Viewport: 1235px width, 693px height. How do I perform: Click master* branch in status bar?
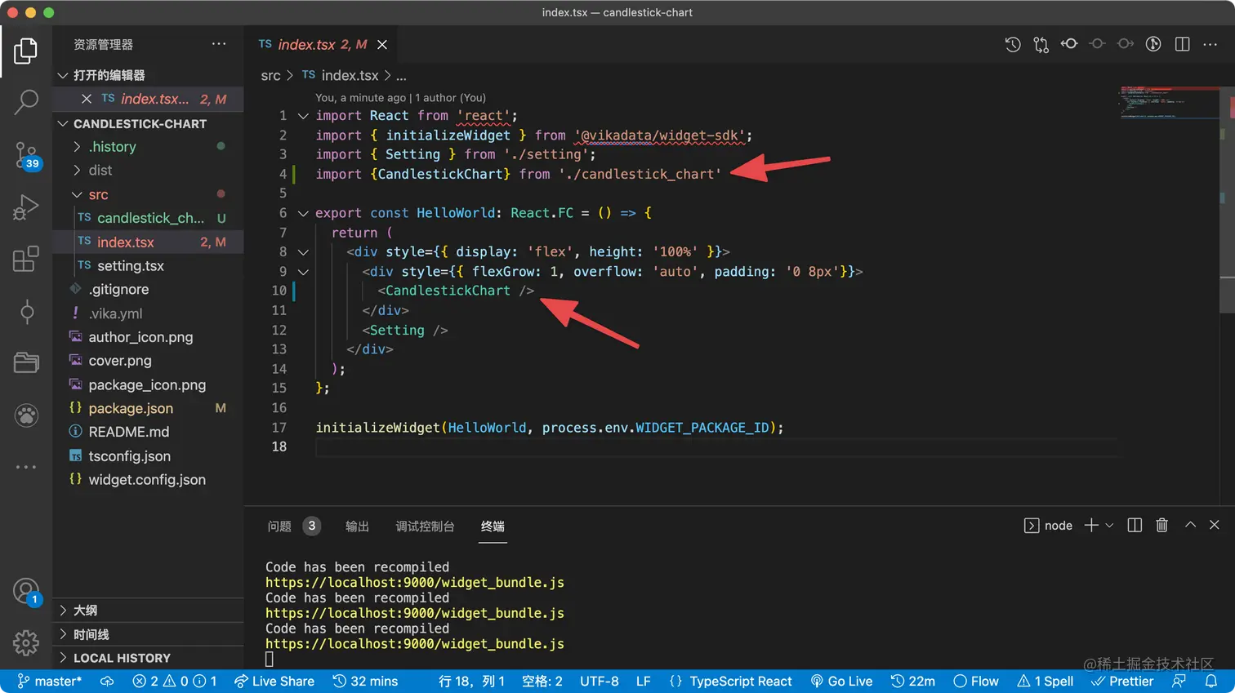(x=49, y=681)
